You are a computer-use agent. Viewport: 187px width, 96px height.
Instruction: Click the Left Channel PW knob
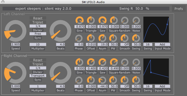click(x=113, y=38)
